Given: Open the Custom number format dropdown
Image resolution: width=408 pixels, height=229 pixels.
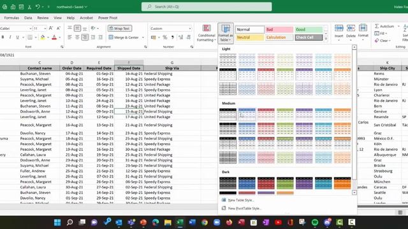Looking at the screenshot, I should [190, 28].
